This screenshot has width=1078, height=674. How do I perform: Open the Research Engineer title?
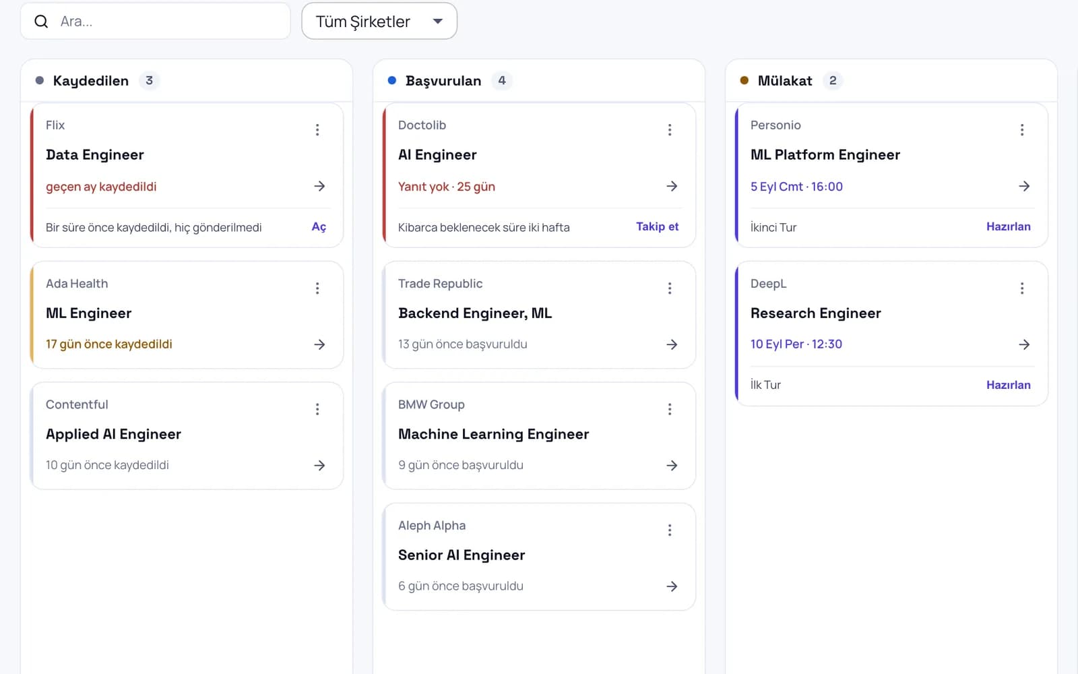[x=816, y=313]
